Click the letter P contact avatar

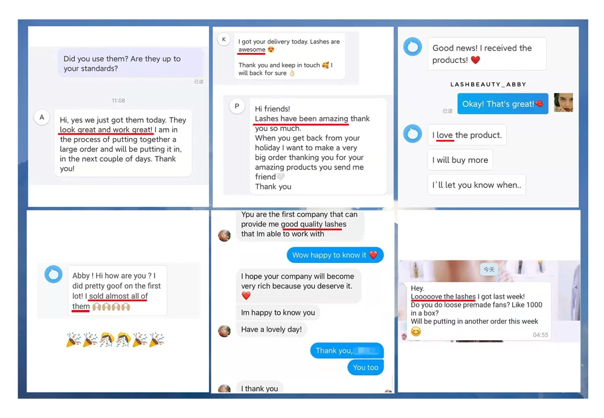(x=237, y=106)
